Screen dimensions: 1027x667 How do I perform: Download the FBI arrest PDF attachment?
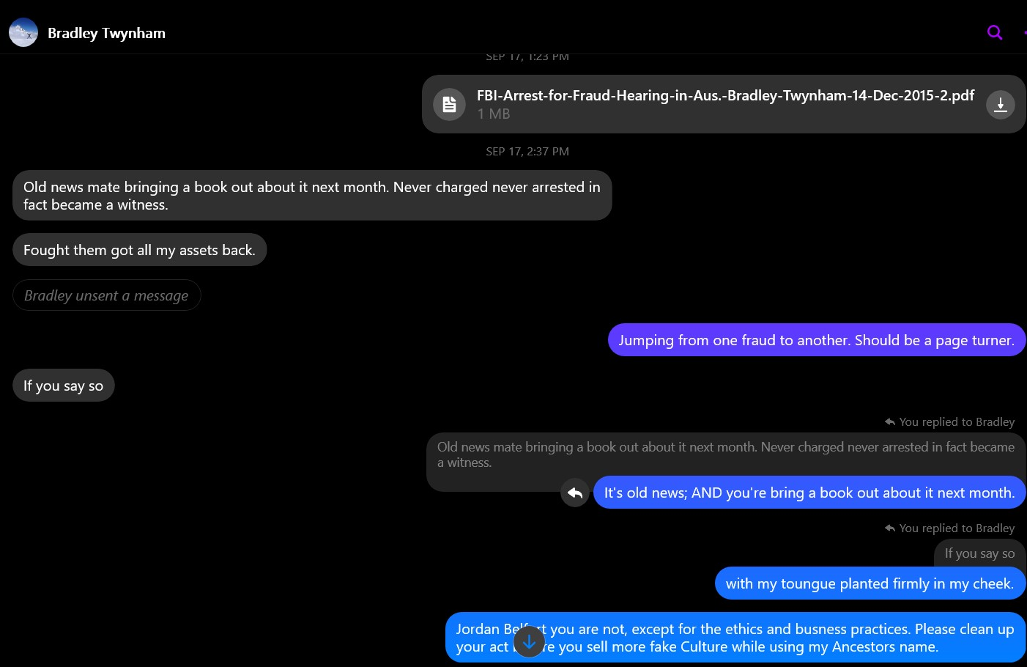(1000, 104)
